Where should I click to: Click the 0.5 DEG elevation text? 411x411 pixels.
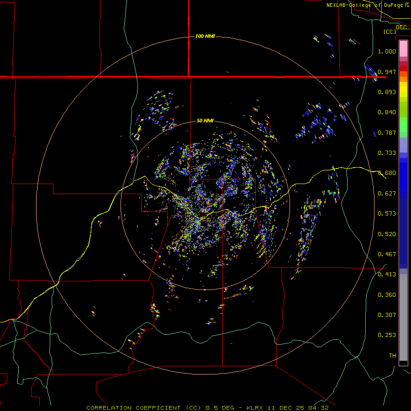(220, 408)
